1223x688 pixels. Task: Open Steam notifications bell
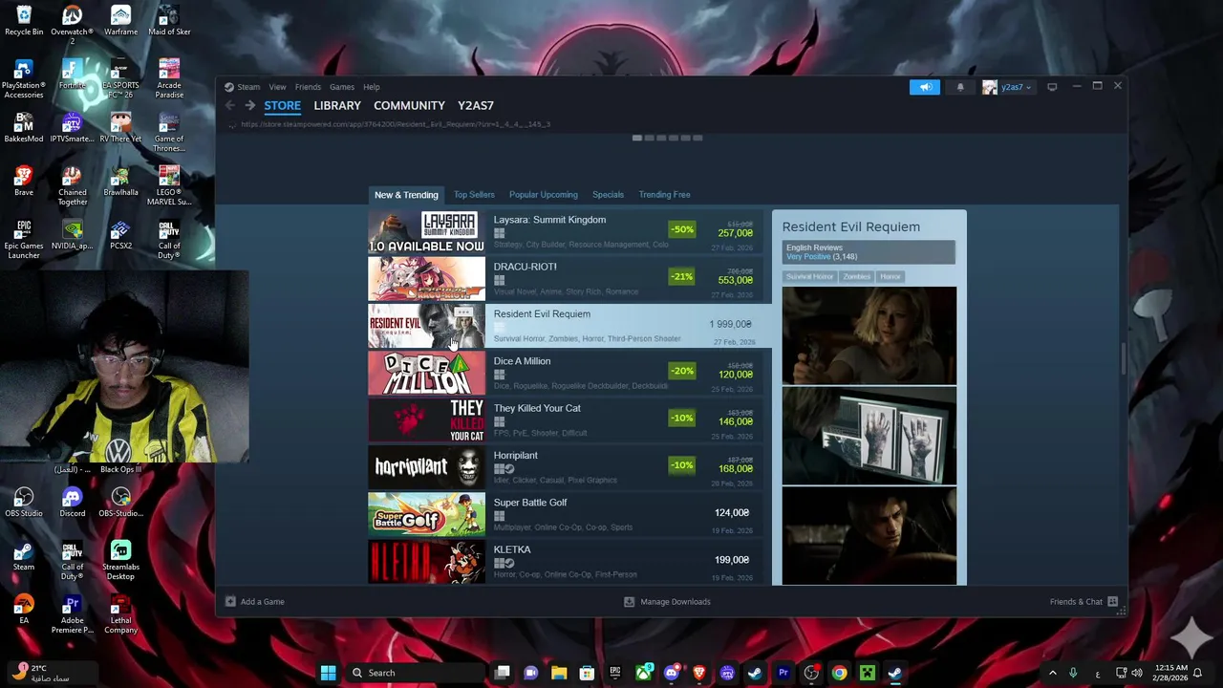tap(960, 87)
